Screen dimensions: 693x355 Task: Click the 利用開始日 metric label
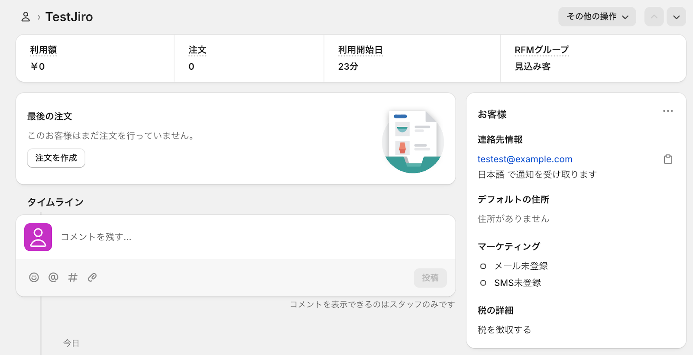(360, 50)
